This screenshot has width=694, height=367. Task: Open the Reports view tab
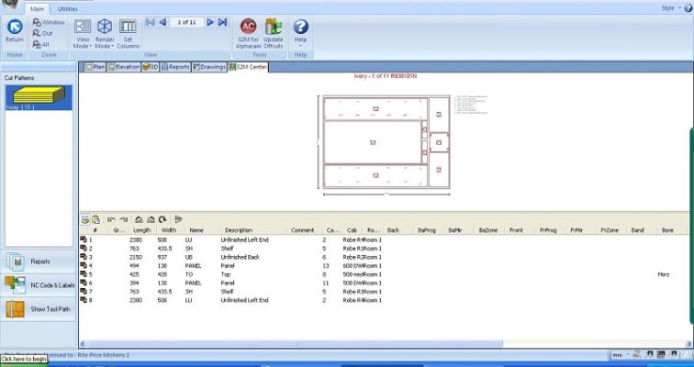tap(175, 67)
